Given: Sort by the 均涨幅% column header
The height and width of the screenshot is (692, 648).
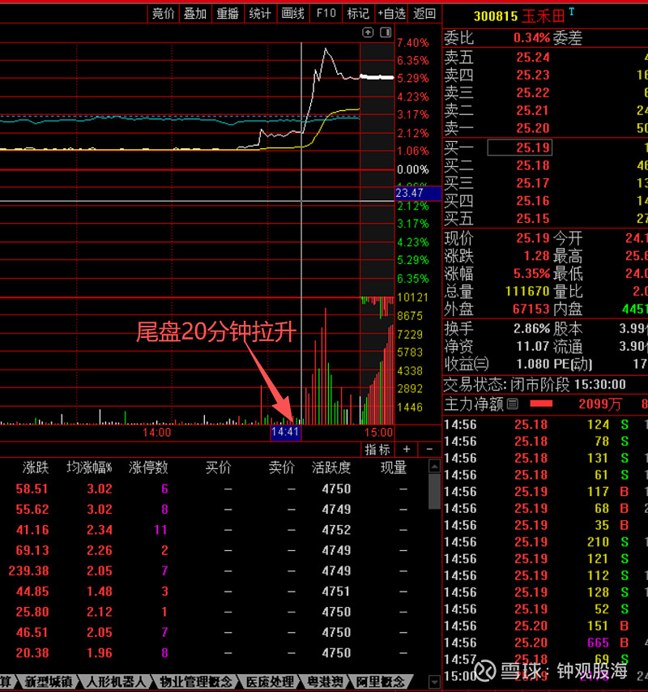Looking at the screenshot, I should tap(90, 468).
